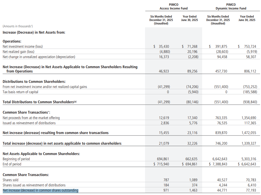This screenshot has width=261, height=195.
Task: Select the 'Tax basis return of capital' label
Action: coord(20,92)
